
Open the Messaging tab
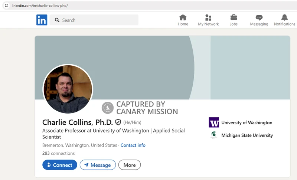[259, 20]
